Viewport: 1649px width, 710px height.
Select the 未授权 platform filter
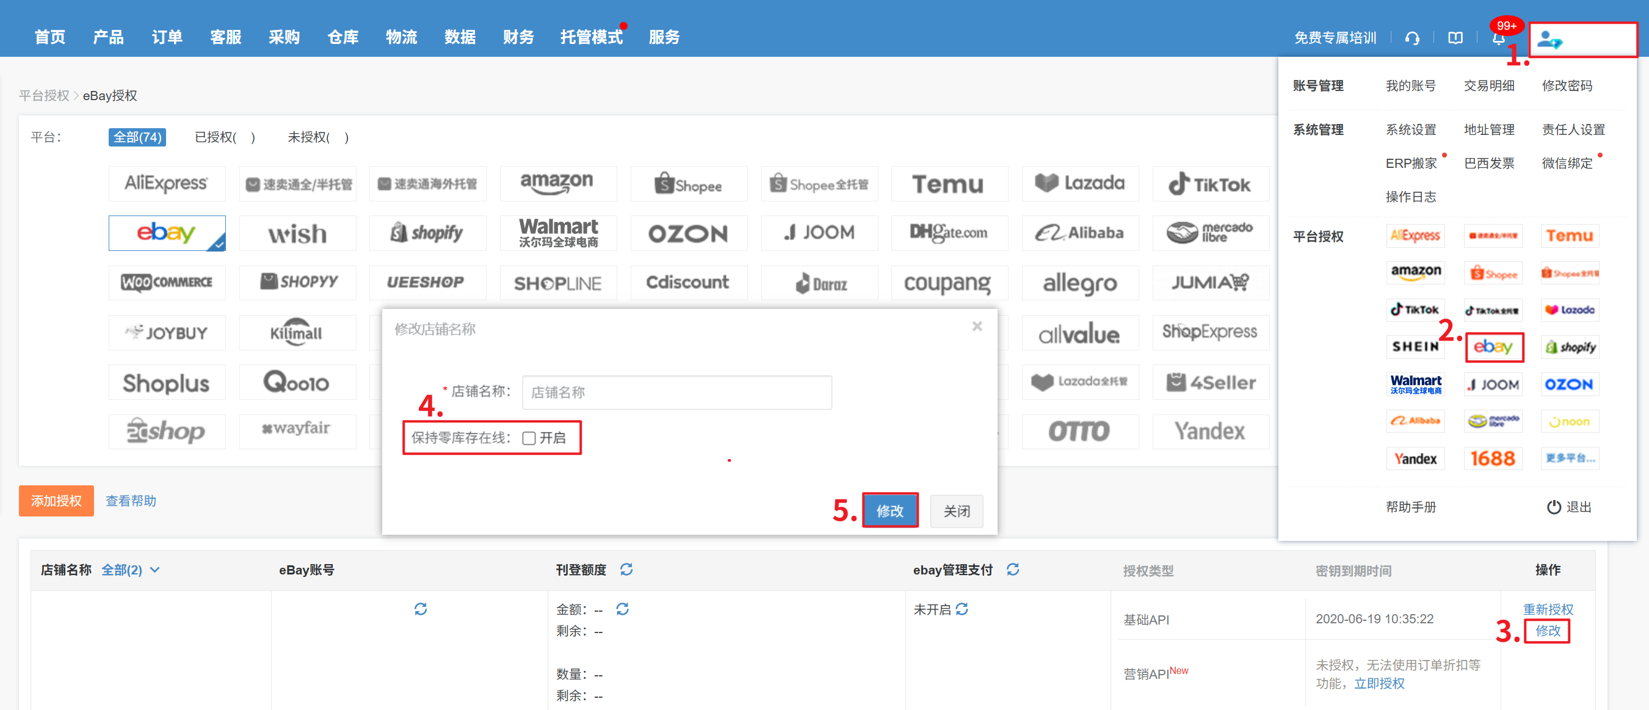coord(317,137)
